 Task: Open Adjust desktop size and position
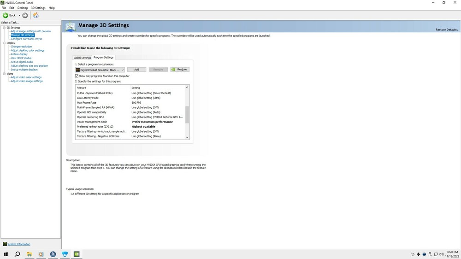tap(30, 65)
